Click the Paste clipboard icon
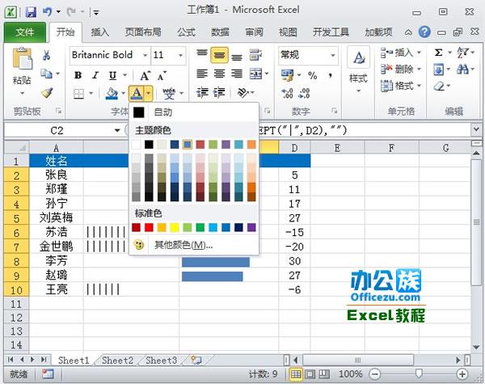 [22, 58]
